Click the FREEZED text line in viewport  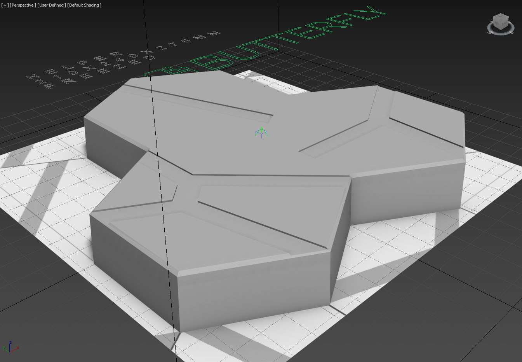tap(111, 70)
